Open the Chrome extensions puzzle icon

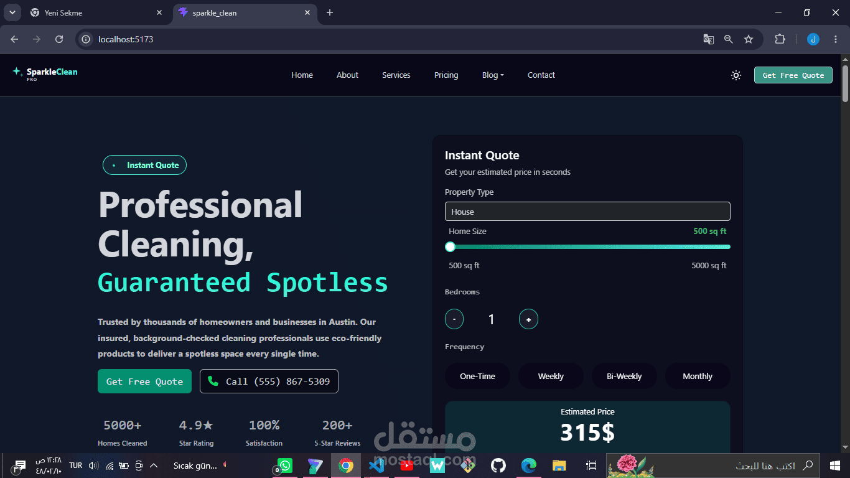[x=780, y=39]
